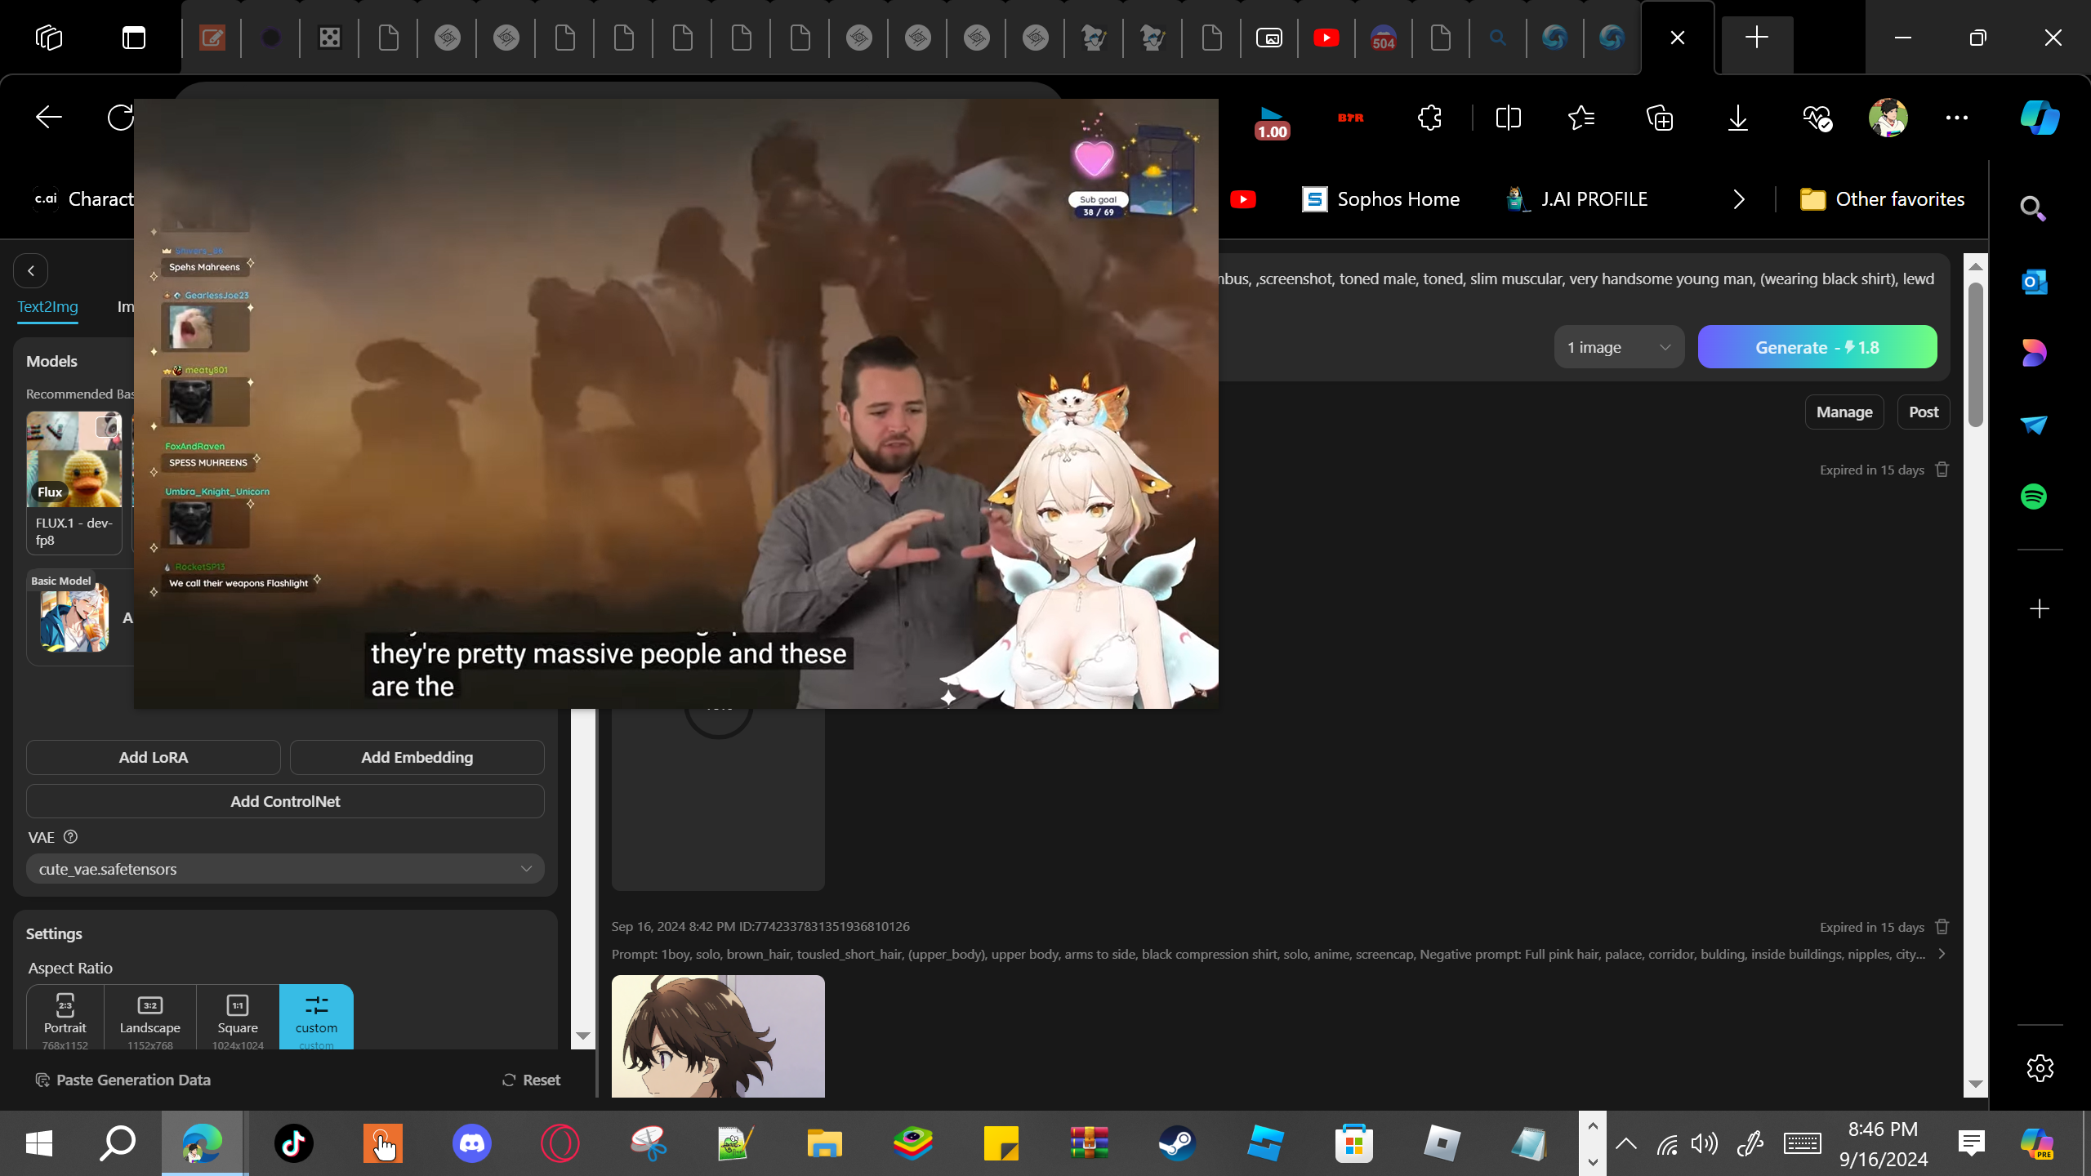This screenshot has height=1176, width=2091.
Task: Open the VAE cute_vae.safetensors dropdown
Action: click(285, 869)
